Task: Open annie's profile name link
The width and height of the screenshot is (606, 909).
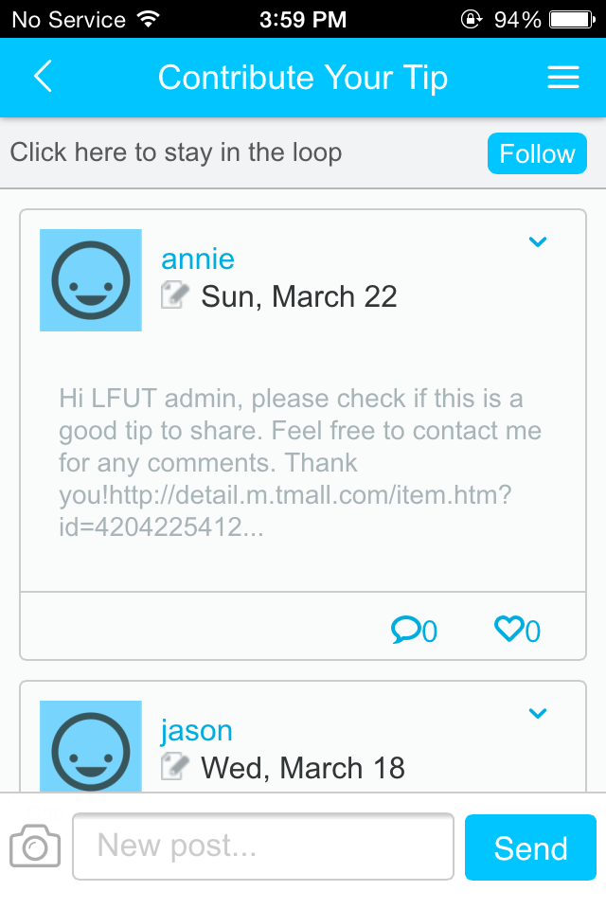Action: coord(198,258)
